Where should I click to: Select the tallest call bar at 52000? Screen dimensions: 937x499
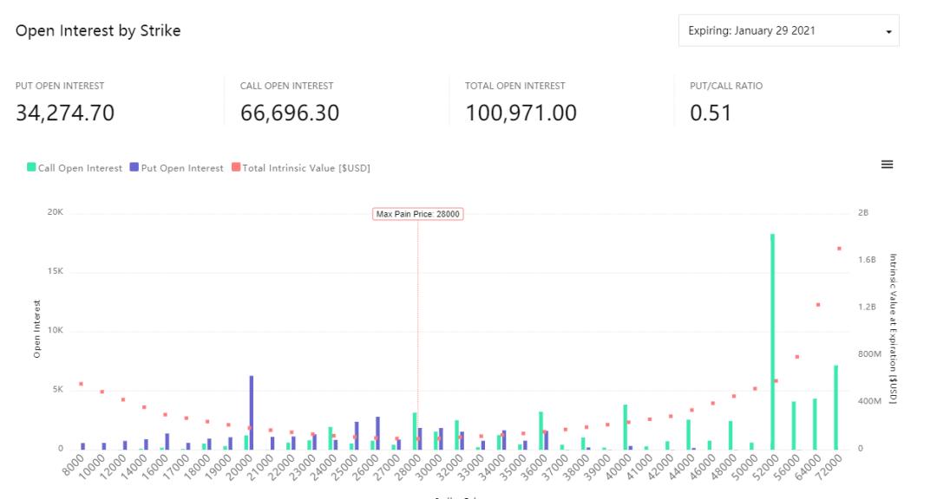(x=772, y=341)
